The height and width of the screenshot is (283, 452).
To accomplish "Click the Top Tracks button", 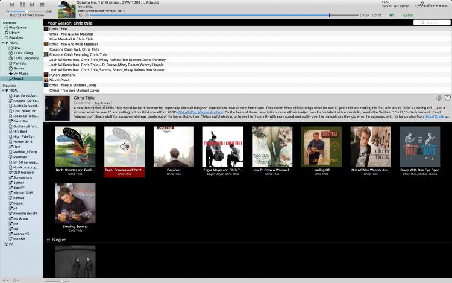I will tap(102, 103).
